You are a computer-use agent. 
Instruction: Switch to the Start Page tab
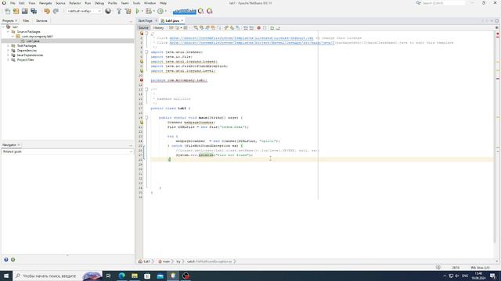pyautogui.click(x=145, y=21)
